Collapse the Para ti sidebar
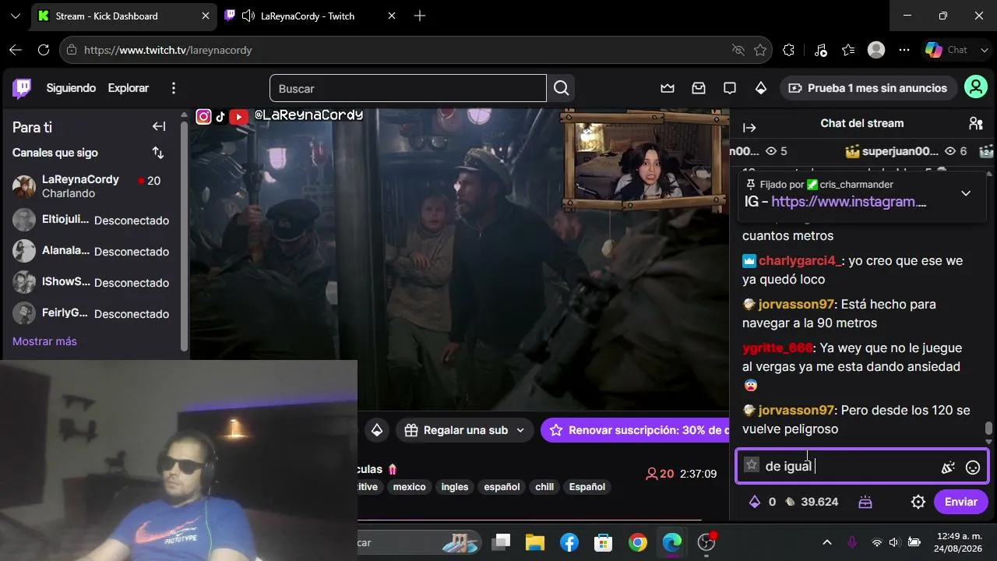This screenshot has height=561, width=997. pyautogui.click(x=159, y=126)
